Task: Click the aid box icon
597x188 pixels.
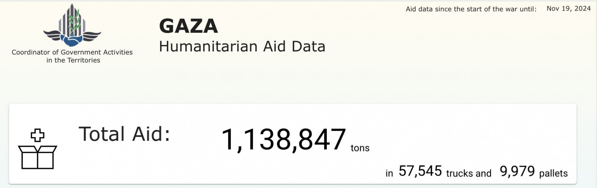Action: 38,157
